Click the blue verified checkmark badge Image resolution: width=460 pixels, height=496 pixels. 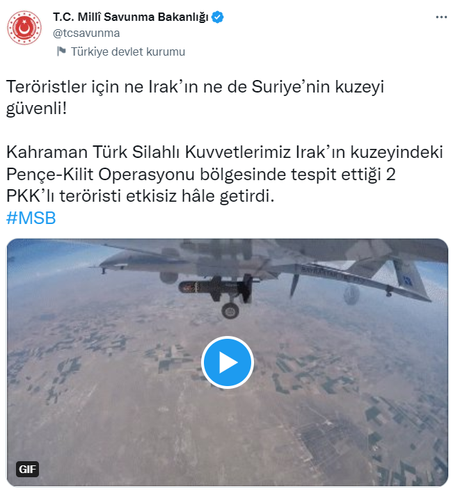click(x=217, y=17)
